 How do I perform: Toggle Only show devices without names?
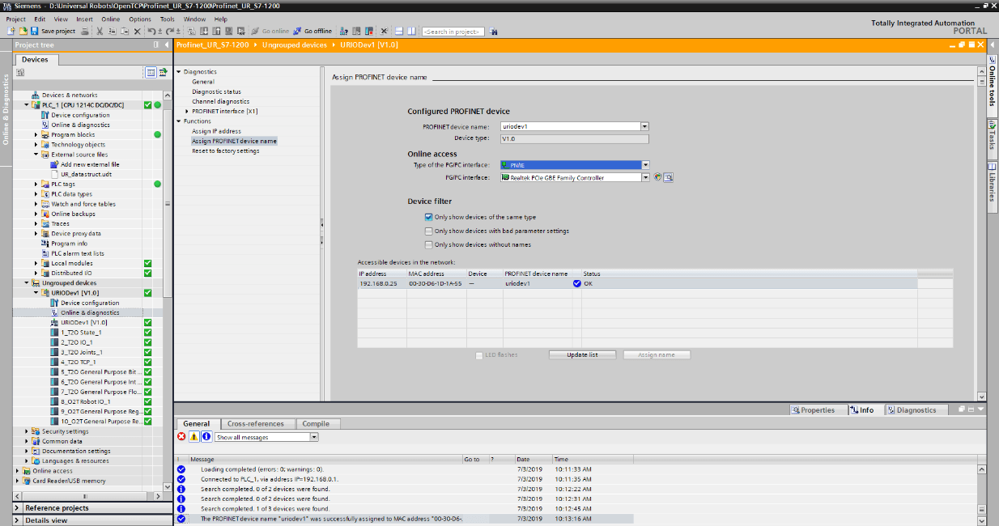(429, 244)
